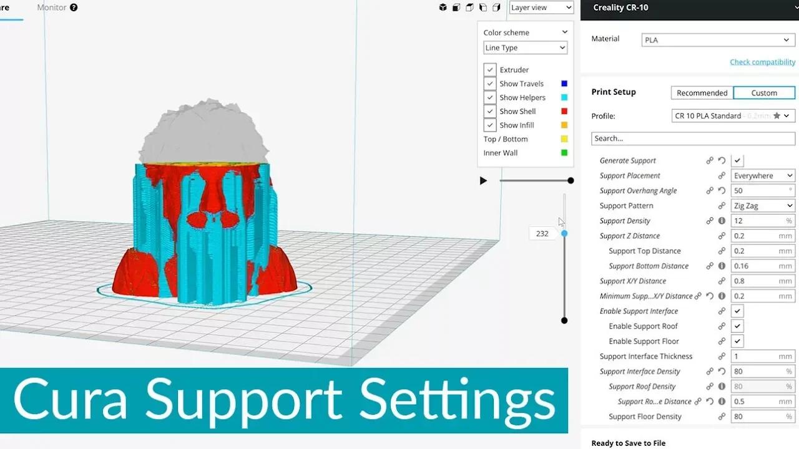799x449 pixels.
Task: Click the reset arrow next to Generate Support
Action: pos(723,160)
